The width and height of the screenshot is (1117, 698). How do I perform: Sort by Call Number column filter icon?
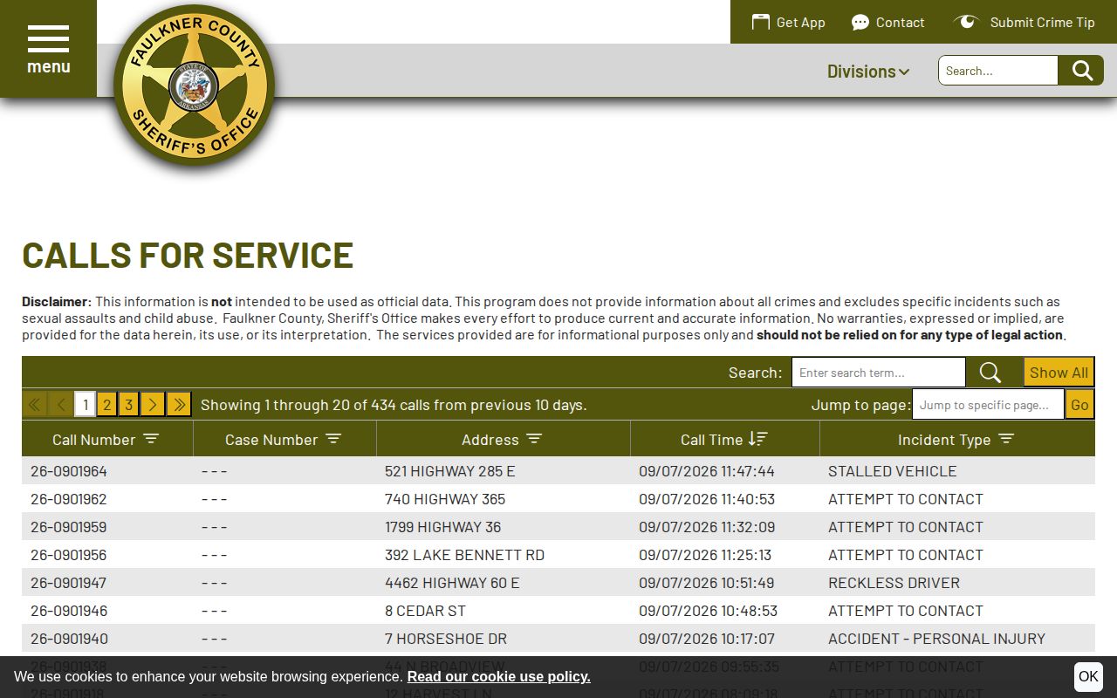151,439
